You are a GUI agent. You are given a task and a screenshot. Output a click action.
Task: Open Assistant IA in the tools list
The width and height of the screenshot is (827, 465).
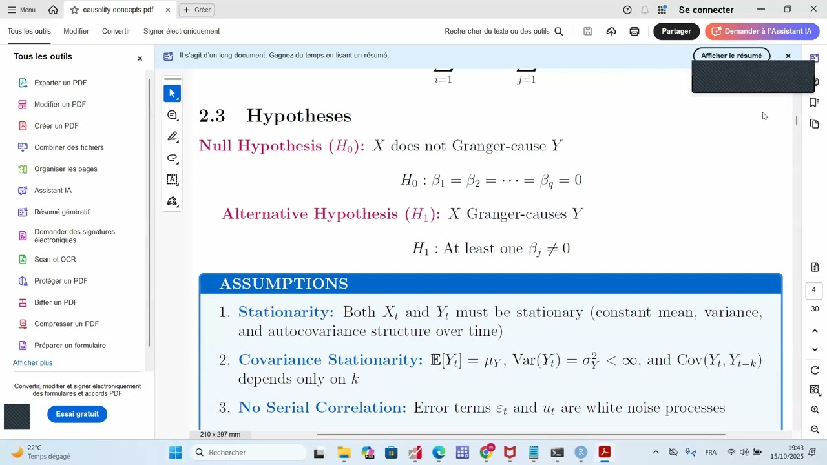pos(53,191)
